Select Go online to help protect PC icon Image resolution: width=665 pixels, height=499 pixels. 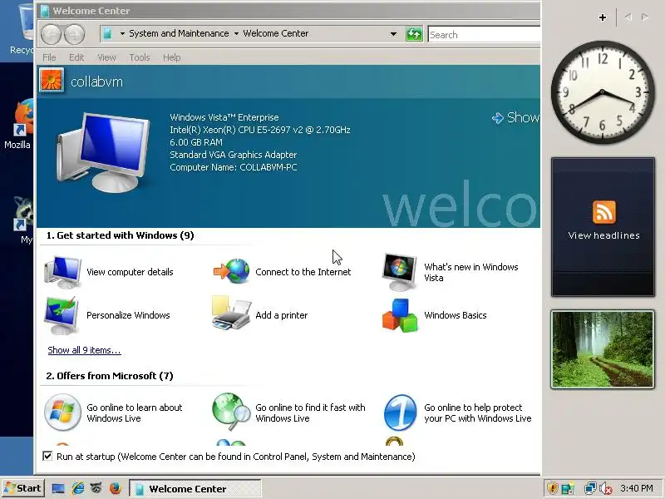tap(400, 413)
